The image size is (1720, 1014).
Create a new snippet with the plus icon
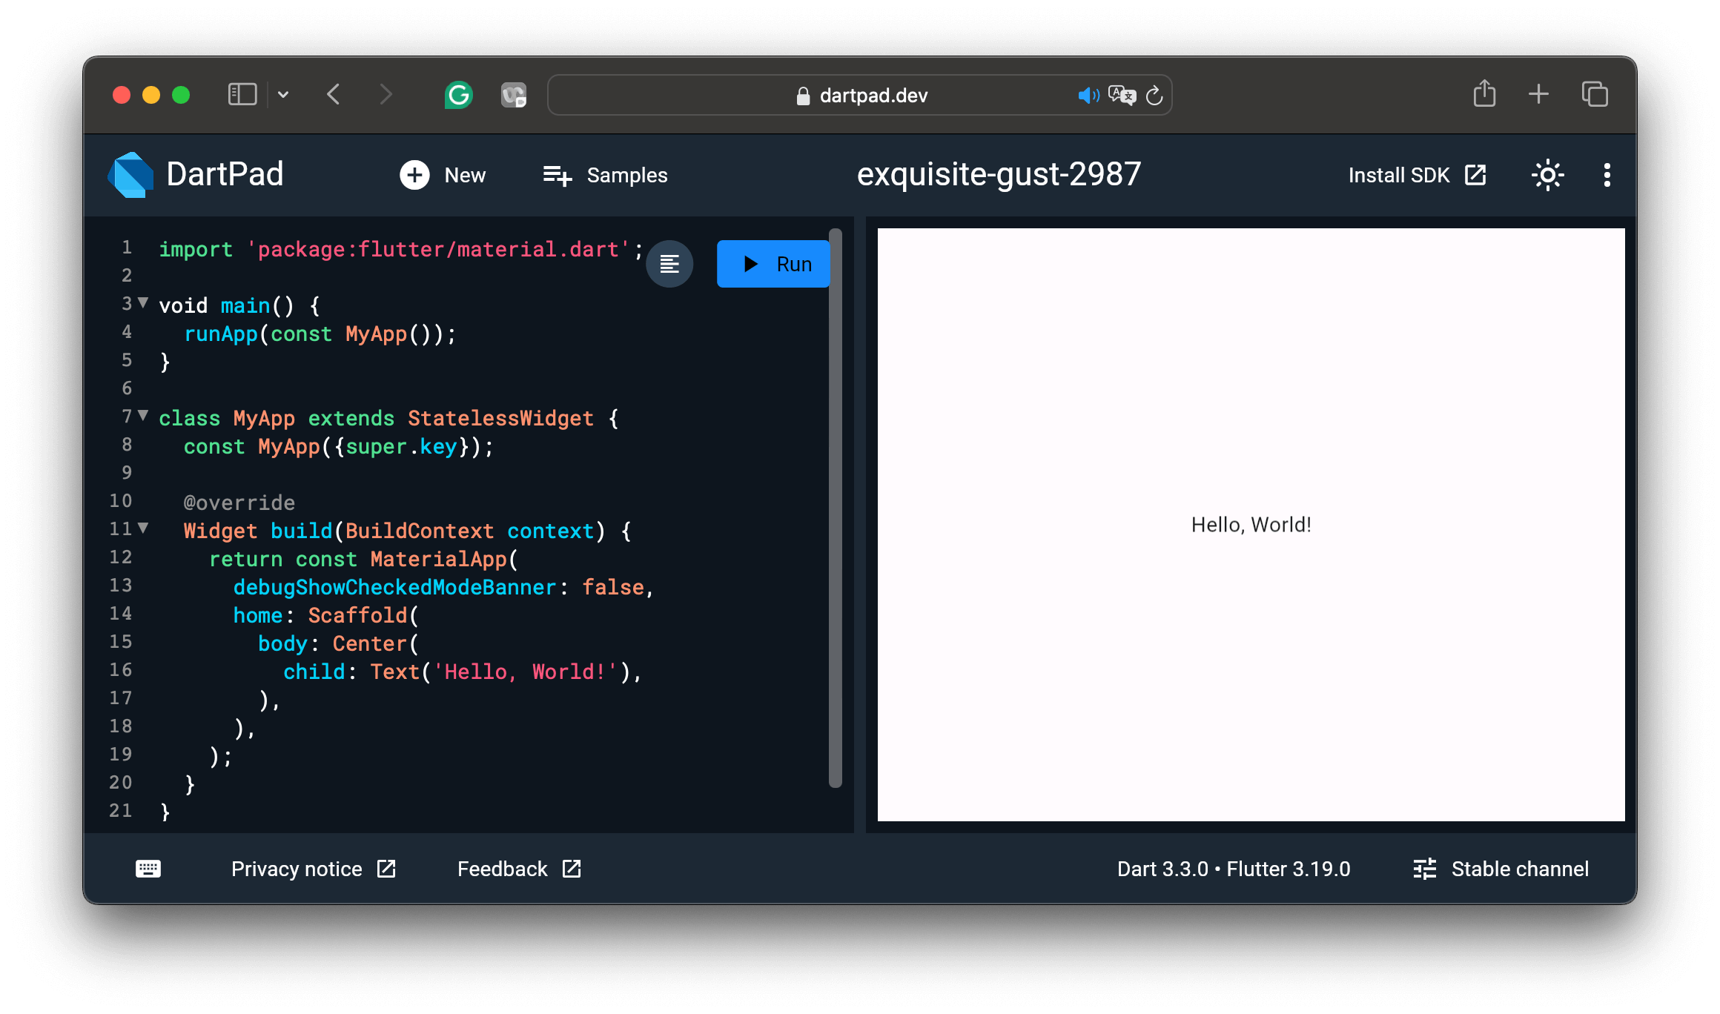[414, 175]
